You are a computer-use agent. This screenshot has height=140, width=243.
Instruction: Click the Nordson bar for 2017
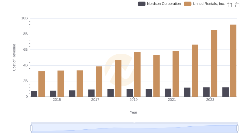click(91, 93)
